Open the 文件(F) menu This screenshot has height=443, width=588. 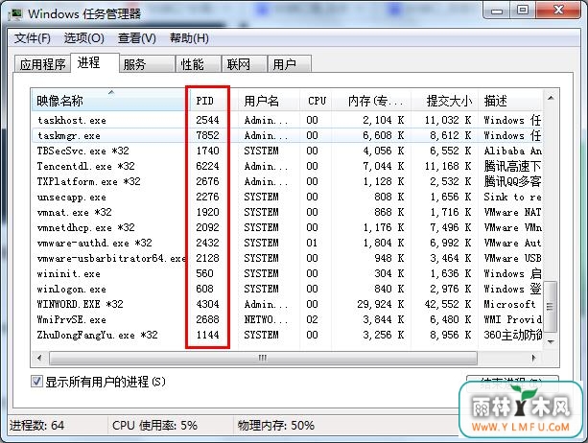33,38
